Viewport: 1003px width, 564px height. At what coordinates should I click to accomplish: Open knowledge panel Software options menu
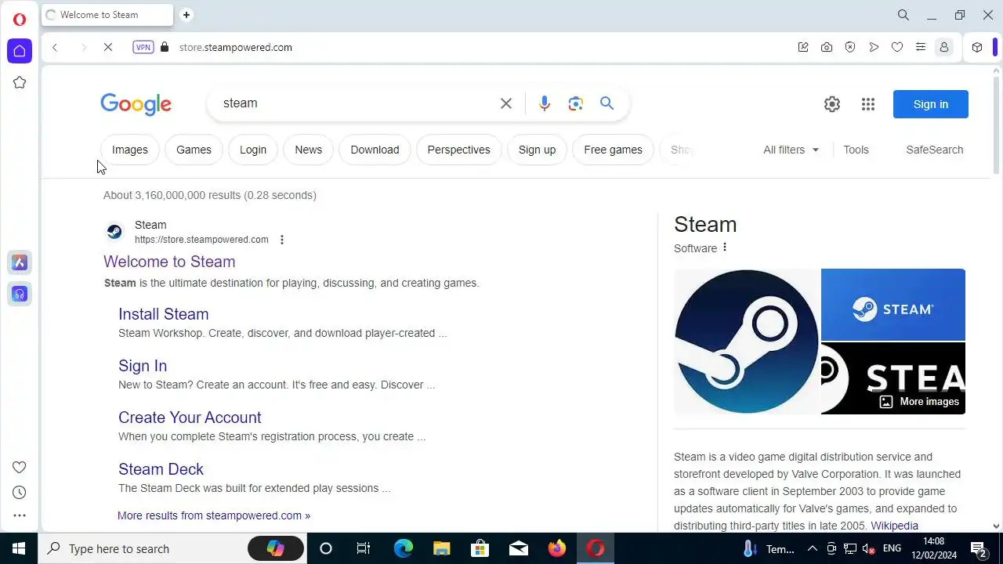click(x=725, y=248)
